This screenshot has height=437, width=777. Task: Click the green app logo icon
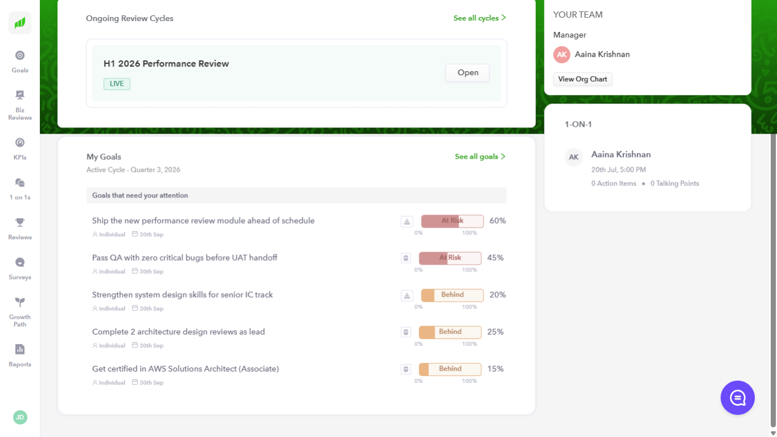tap(20, 23)
